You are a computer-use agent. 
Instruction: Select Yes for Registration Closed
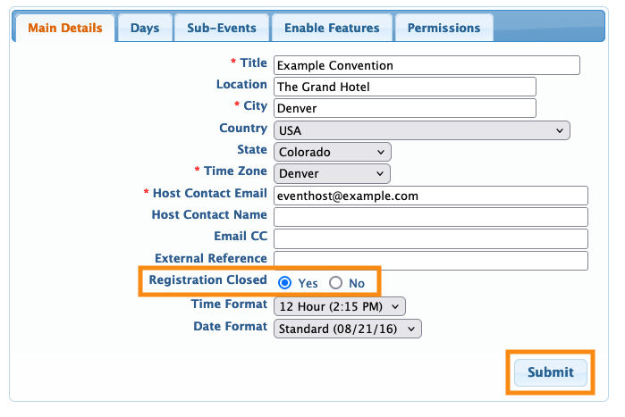(285, 283)
